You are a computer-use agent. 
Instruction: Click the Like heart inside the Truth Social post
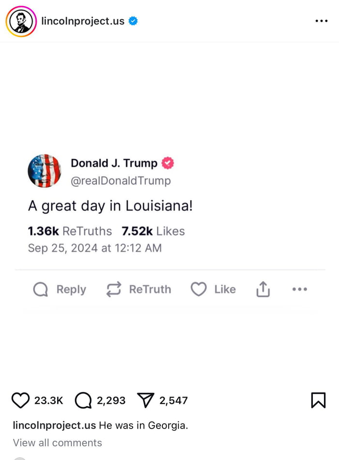[199, 289]
